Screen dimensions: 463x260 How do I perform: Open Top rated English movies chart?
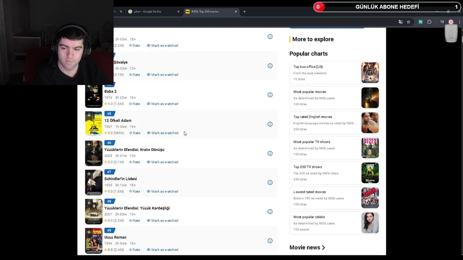pyautogui.click(x=335, y=123)
